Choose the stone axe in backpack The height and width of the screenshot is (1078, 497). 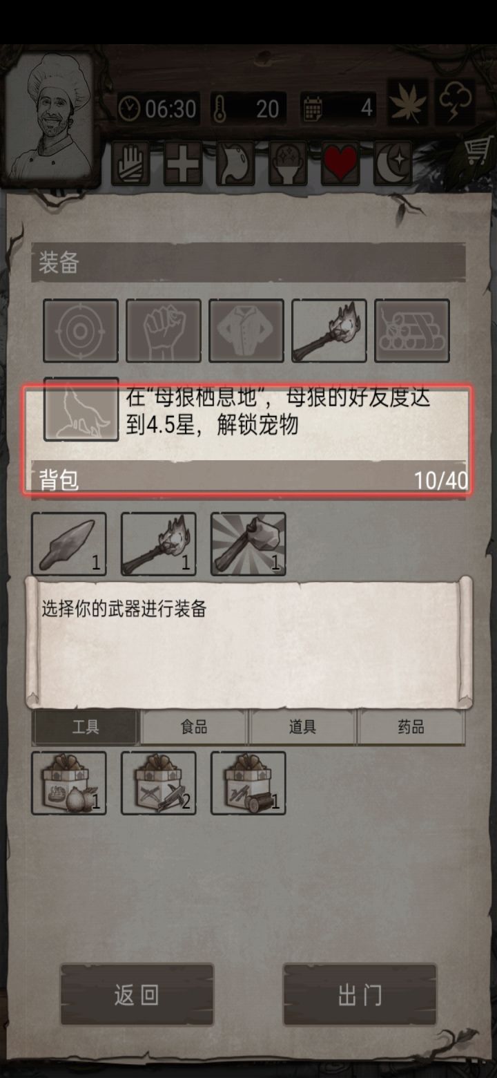tap(248, 544)
